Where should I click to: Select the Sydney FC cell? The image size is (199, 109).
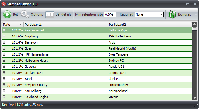[150, 61]
